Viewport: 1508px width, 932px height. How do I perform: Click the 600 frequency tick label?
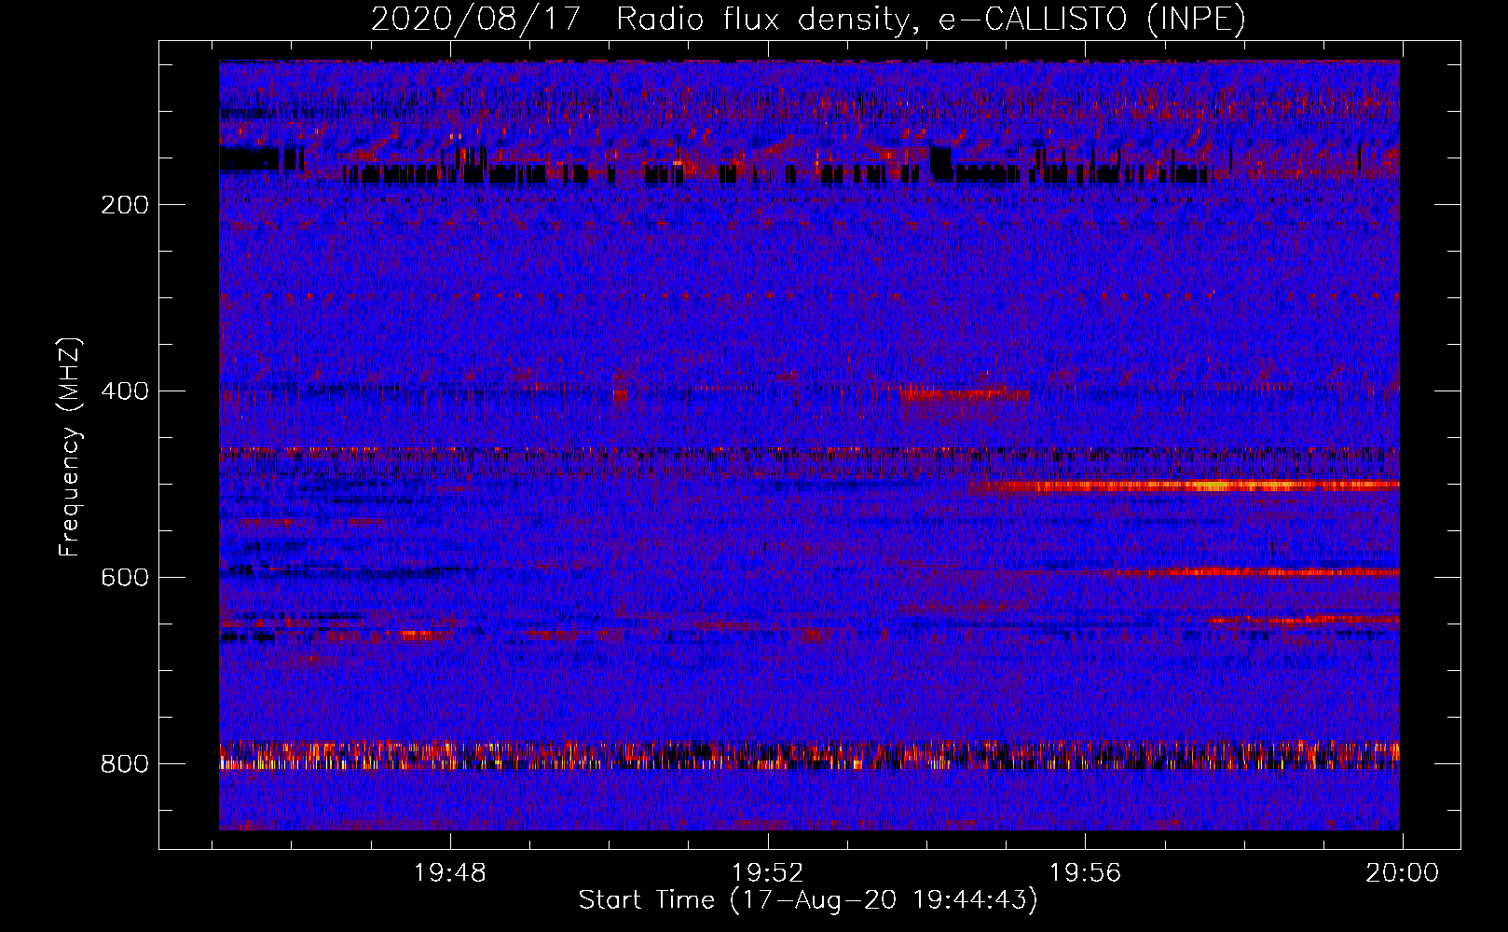click(x=125, y=578)
